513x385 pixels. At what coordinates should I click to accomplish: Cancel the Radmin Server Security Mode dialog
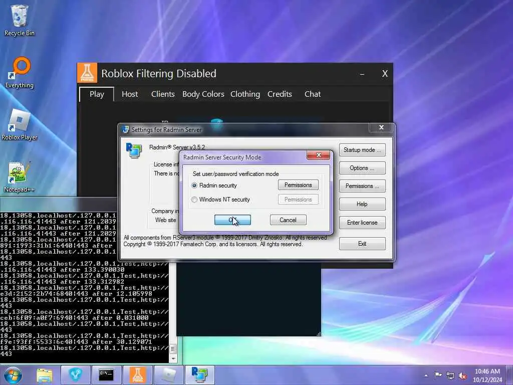(288, 220)
